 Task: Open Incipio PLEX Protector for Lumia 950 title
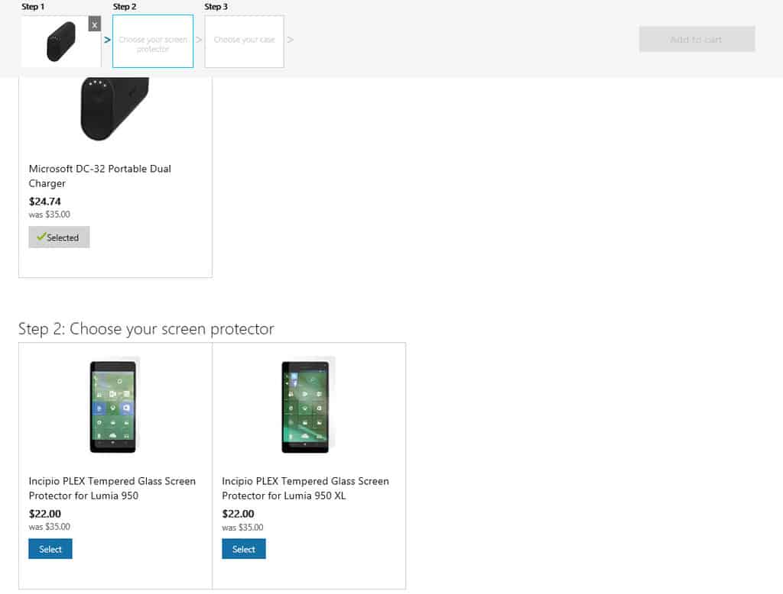point(112,489)
